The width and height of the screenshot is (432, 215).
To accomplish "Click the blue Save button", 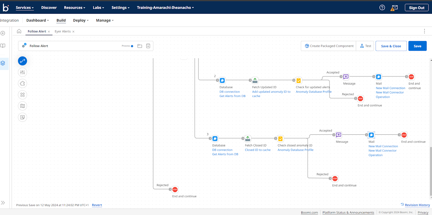I will (x=417, y=46).
